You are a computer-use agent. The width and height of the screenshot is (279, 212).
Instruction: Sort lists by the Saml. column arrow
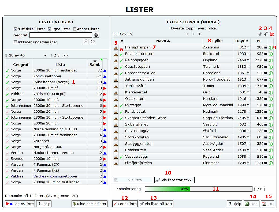pyautogui.click(x=95, y=61)
